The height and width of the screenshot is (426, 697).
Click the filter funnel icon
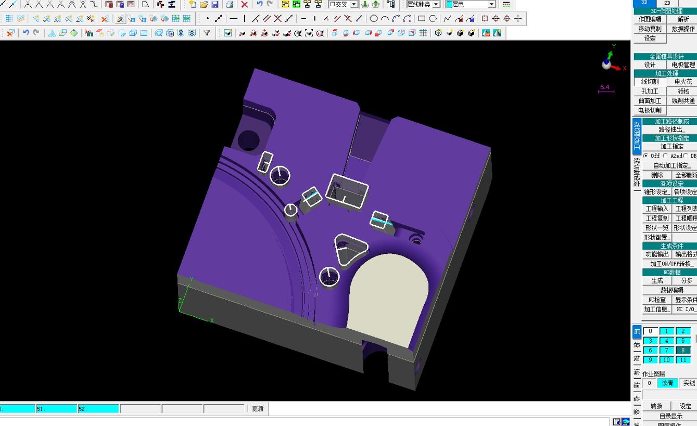coord(207,33)
